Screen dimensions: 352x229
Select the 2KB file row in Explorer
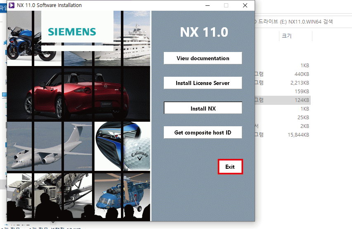click(283, 126)
